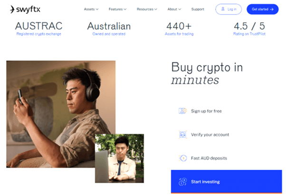This screenshot has width=286, height=196.
Task: Click the user icon in Log in
Action: click(x=223, y=9)
